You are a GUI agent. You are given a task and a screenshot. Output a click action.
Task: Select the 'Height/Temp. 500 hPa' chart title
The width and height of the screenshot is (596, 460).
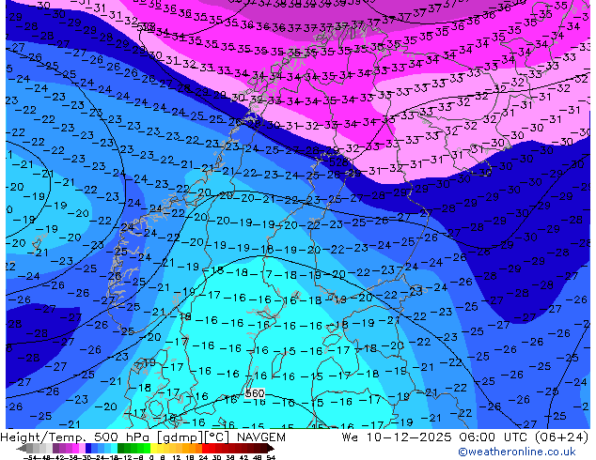point(75,437)
